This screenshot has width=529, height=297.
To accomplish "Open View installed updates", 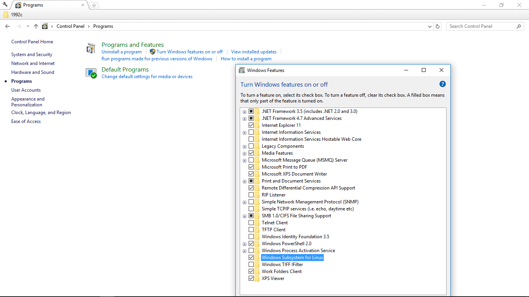I will tap(254, 51).
